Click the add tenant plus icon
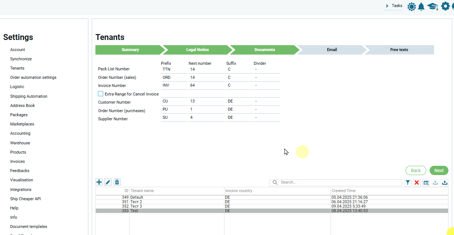Viewport: 454px width, 235px height. tap(99, 182)
